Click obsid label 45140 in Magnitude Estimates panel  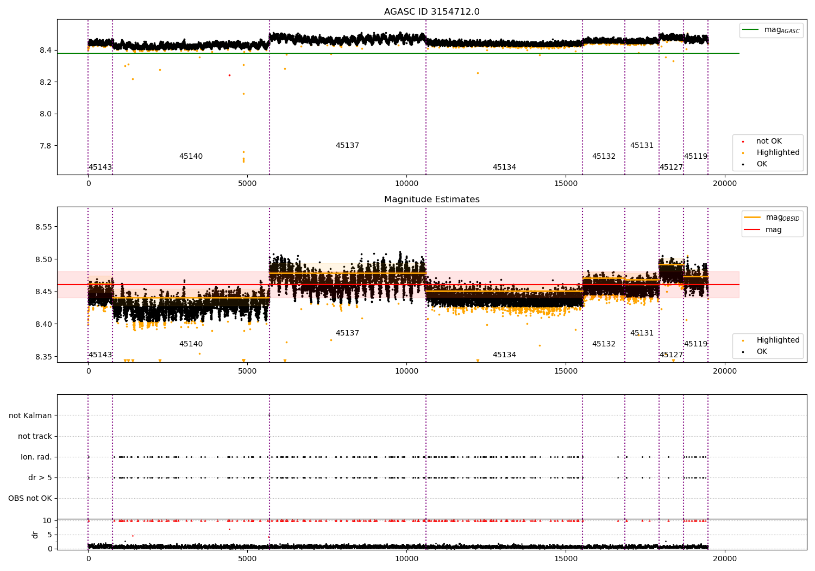[191, 344]
